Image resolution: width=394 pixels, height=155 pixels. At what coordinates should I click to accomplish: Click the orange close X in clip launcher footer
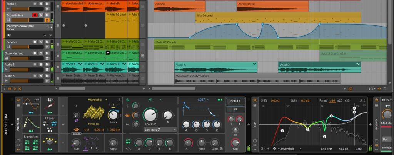tap(20, 89)
